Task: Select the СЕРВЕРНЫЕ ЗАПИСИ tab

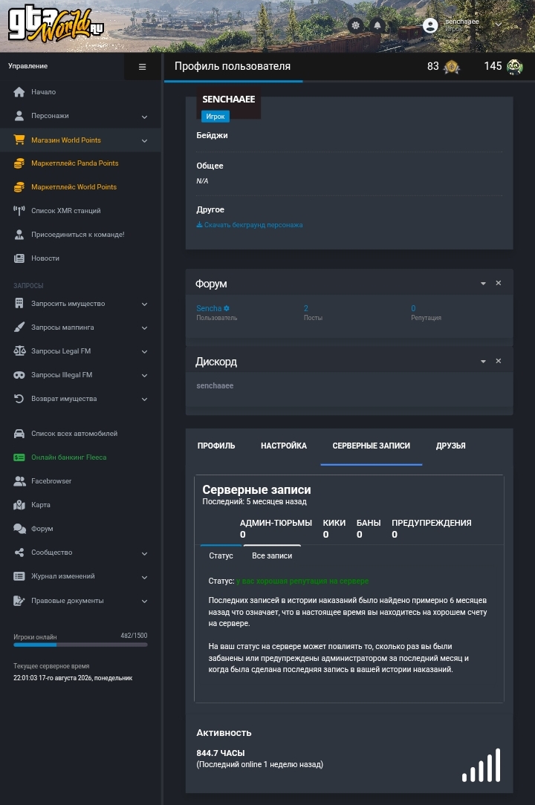Action: 371,446
